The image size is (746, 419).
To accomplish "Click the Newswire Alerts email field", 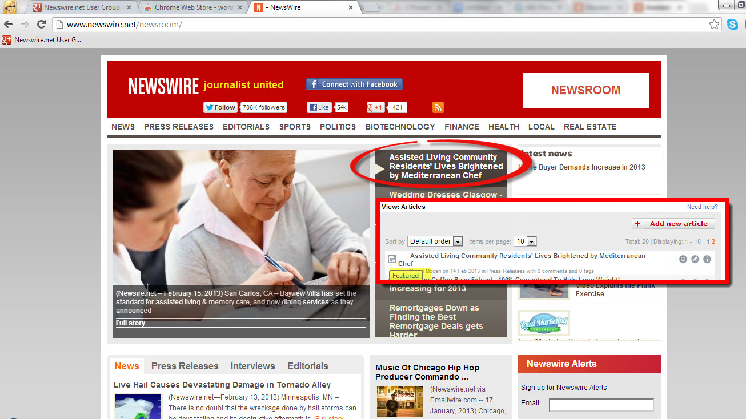I will (601, 405).
